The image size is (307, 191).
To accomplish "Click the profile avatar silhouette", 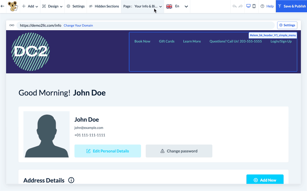I will coord(47,134).
